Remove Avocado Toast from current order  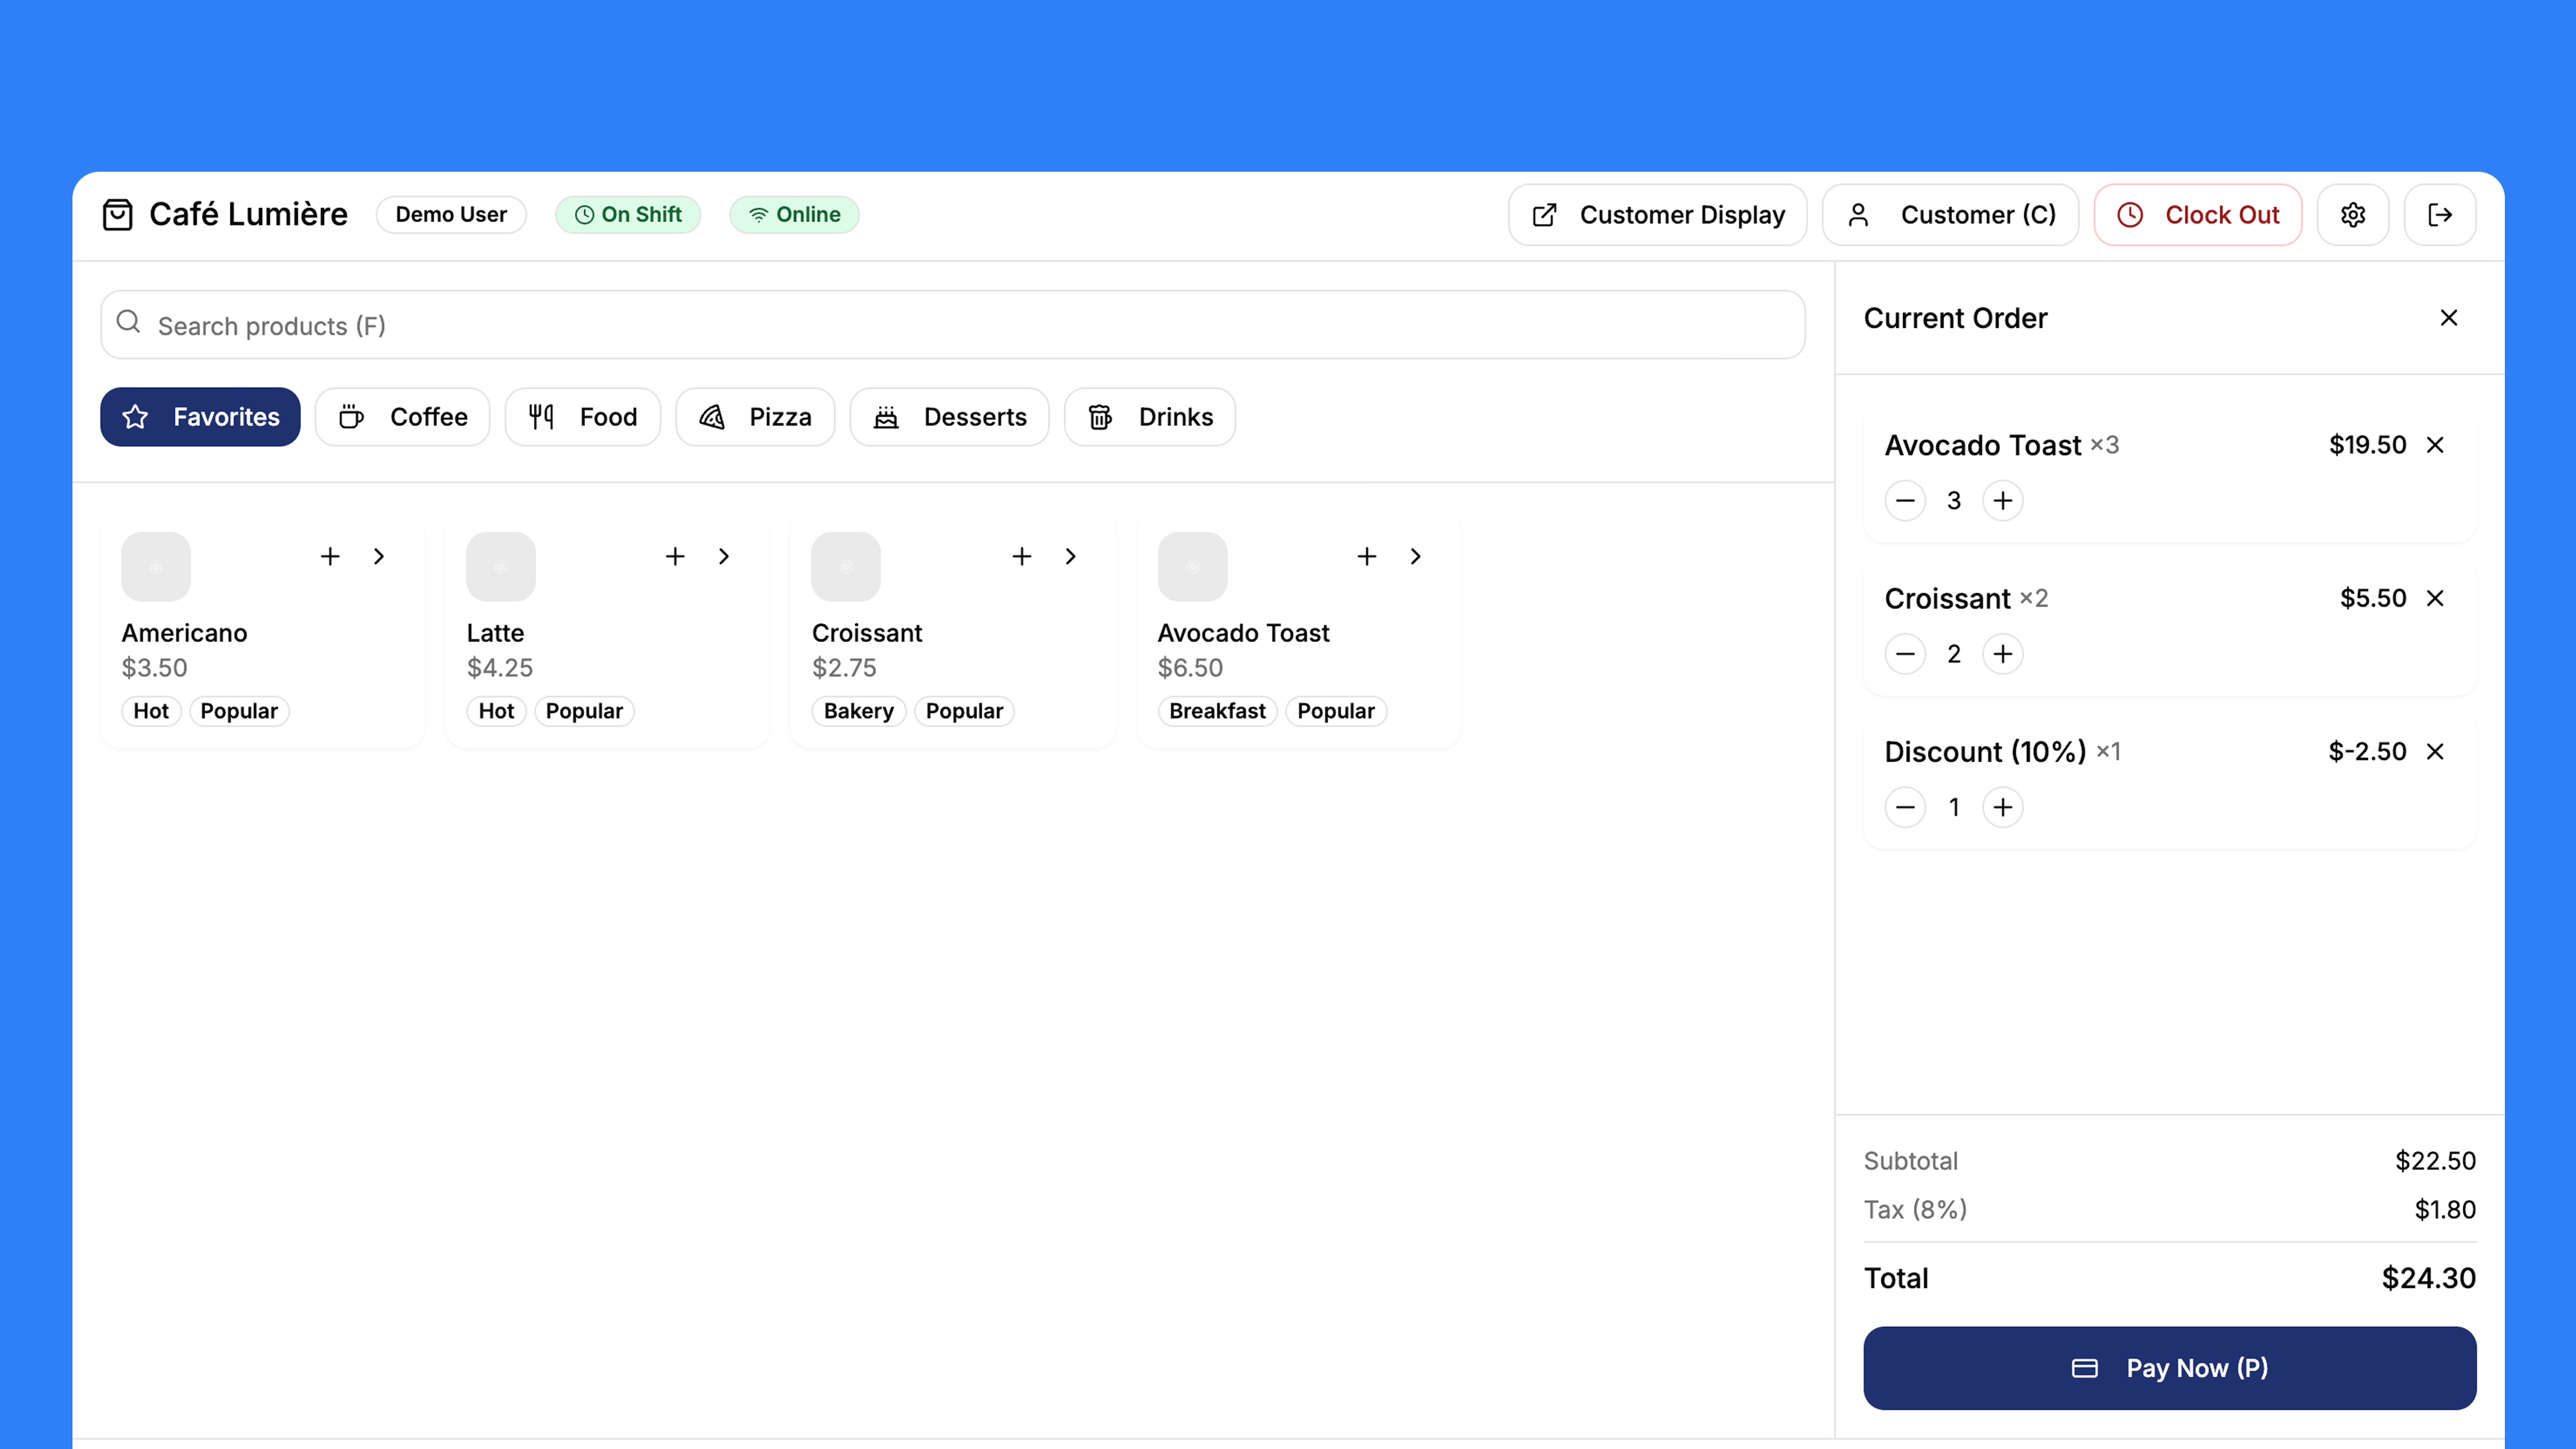(x=2435, y=445)
